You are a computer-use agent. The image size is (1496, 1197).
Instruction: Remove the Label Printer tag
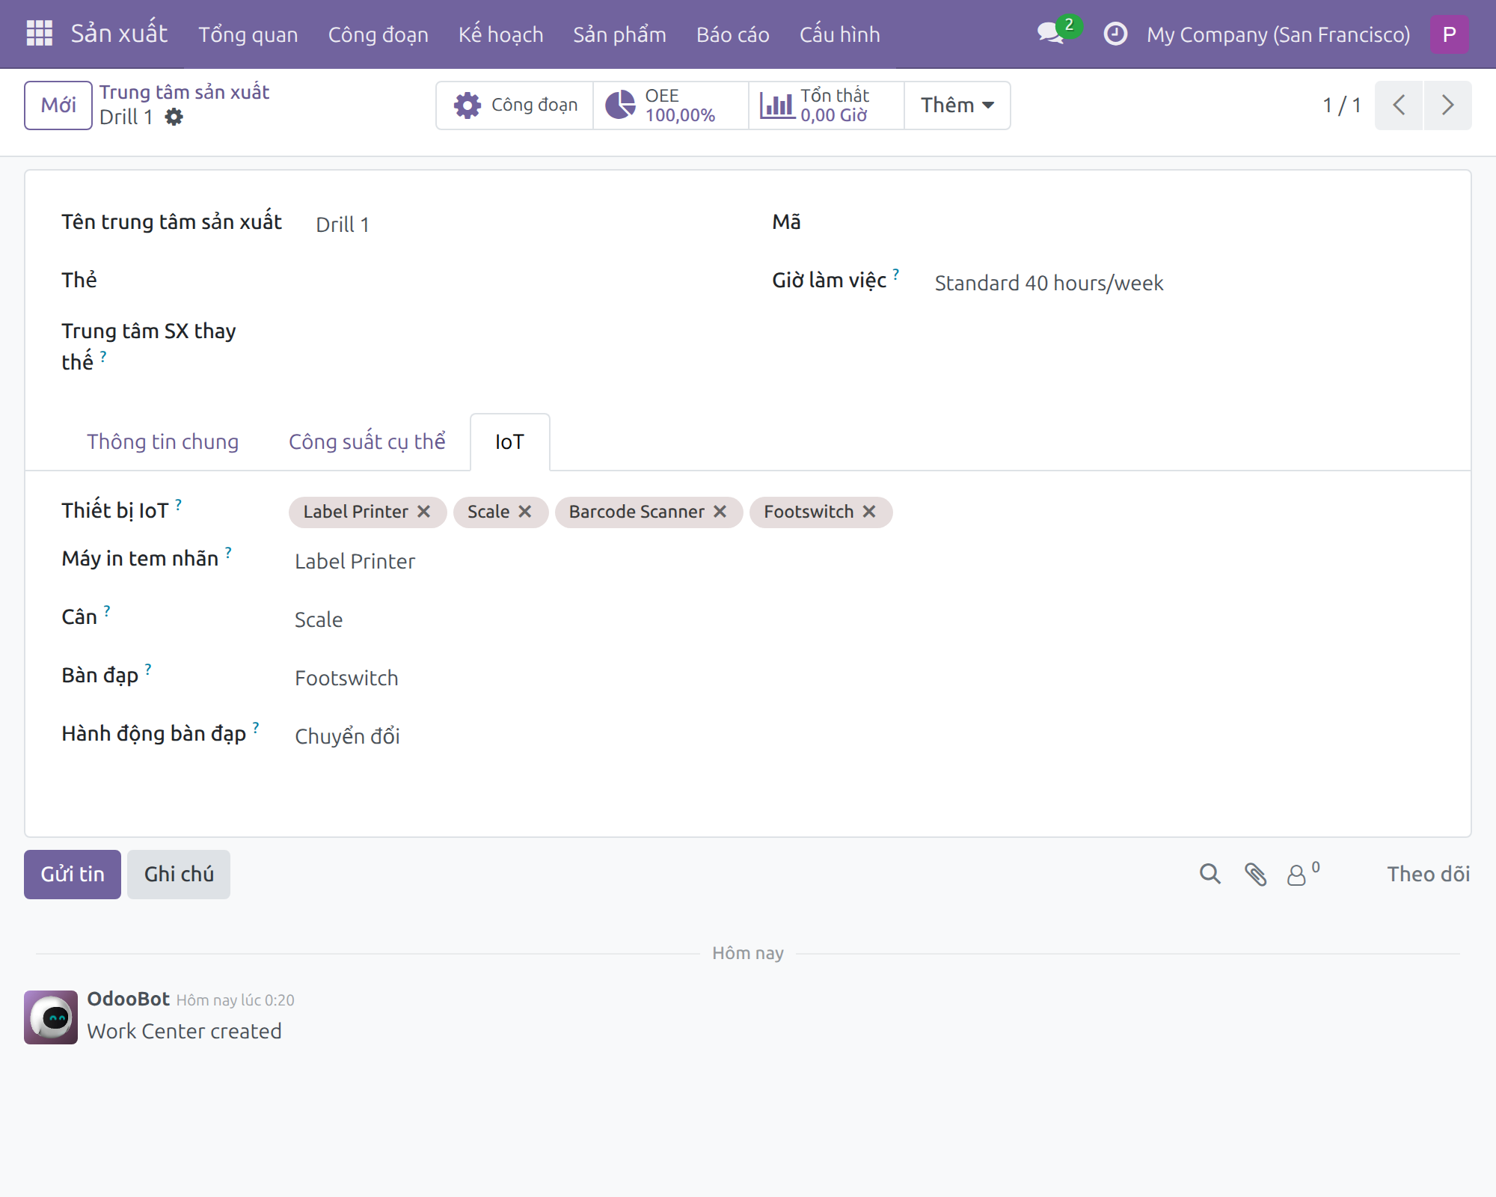point(424,512)
